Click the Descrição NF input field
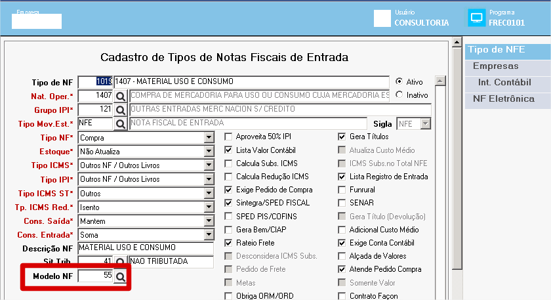The height and width of the screenshot is (300, 551). point(146,248)
